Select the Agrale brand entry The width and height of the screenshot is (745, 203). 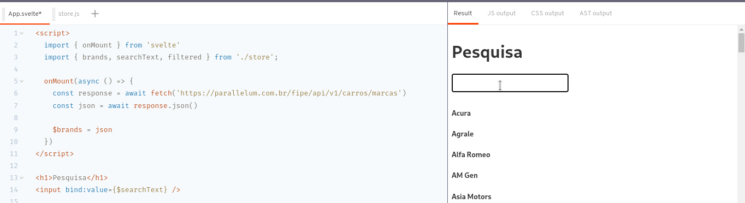click(x=463, y=134)
